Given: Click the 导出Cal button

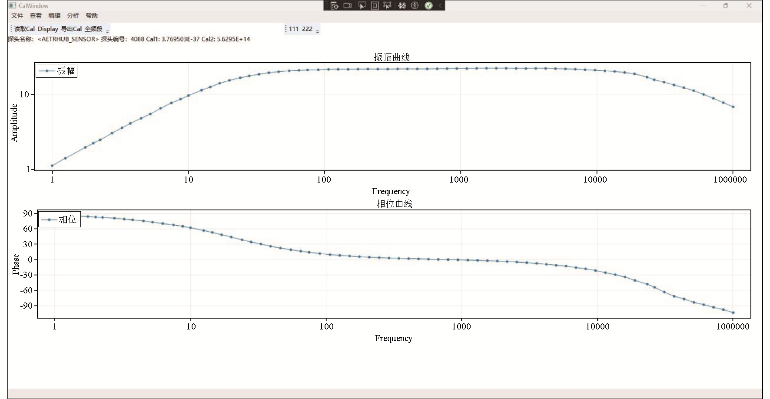Looking at the screenshot, I should (x=71, y=29).
